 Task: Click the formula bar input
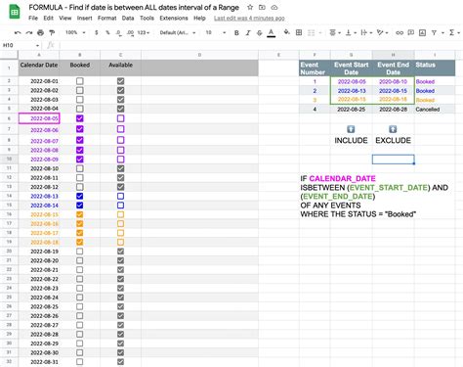point(261,45)
